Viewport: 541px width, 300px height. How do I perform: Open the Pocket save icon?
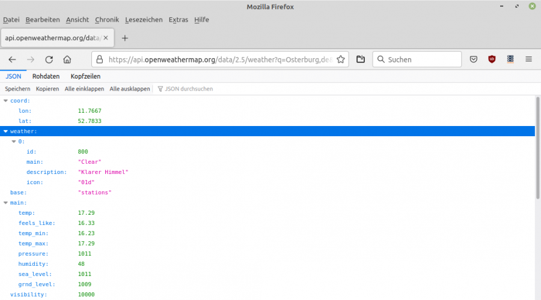[474, 59]
